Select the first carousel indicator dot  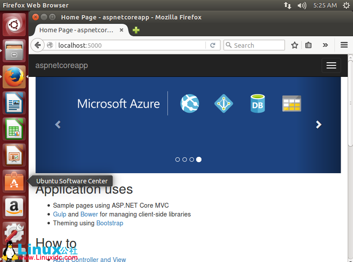tap(178, 159)
